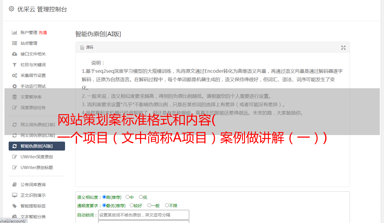Click the 采集细节设置 gears icon

pos(14,75)
